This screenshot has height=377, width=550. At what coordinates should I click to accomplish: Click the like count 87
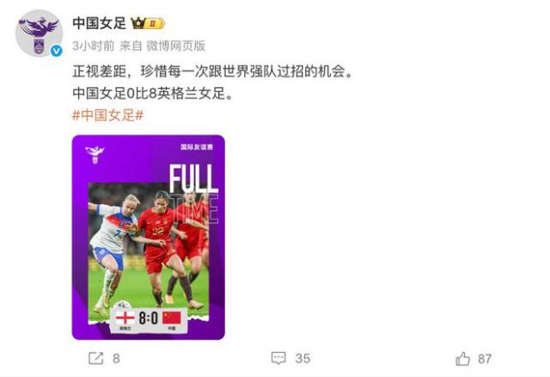[x=485, y=359]
